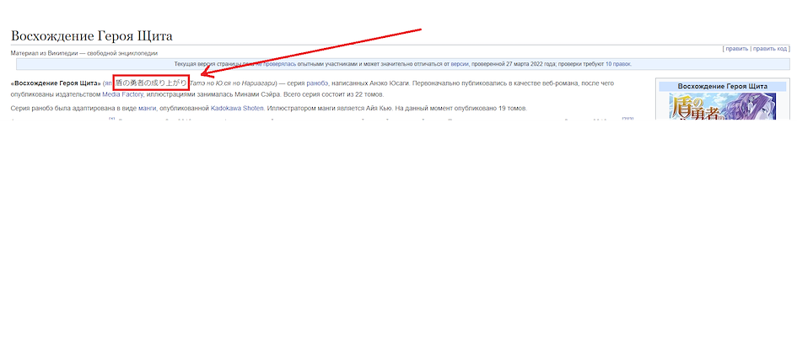Click the 'манги' link
Screen dimensions: 797x337
tap(147, 108)
